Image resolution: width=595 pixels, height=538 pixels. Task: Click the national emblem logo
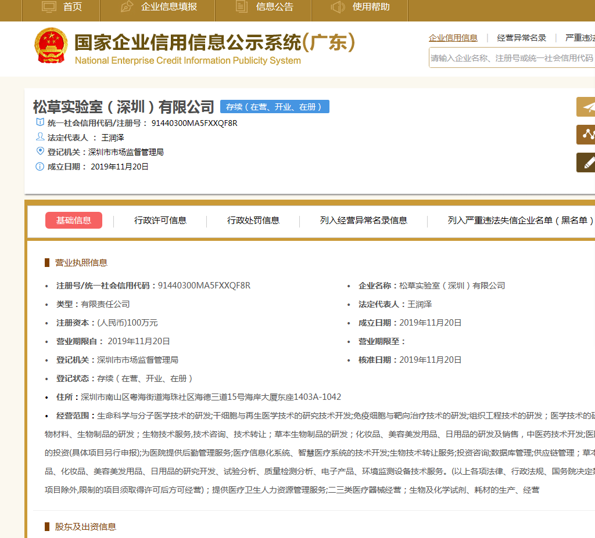click(51, 45)
